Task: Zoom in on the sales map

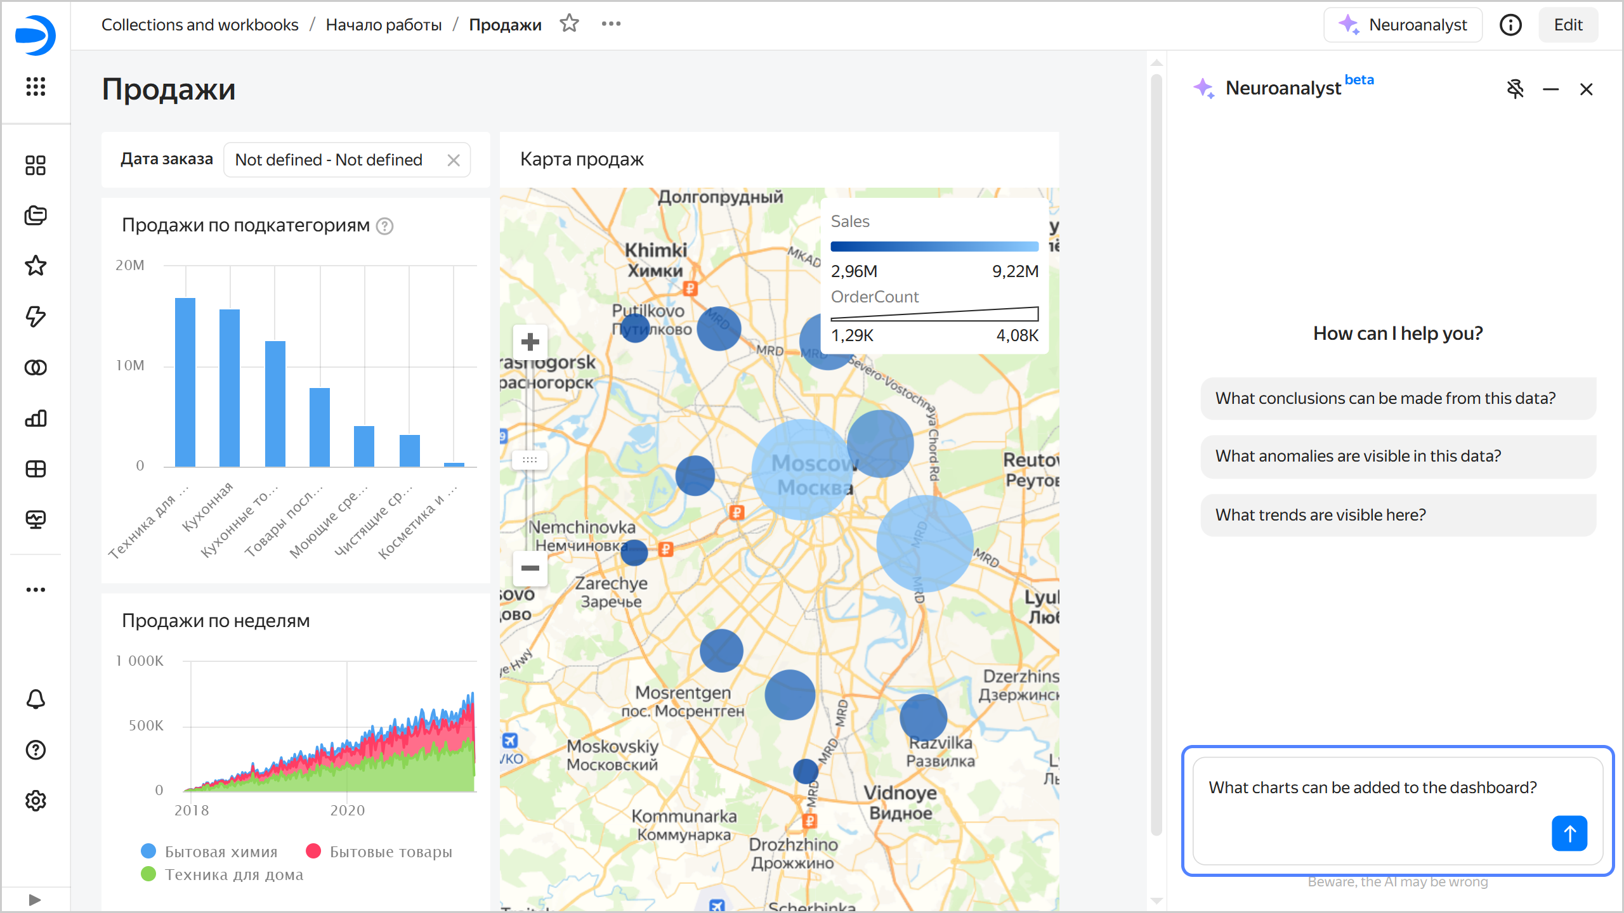Action: click(x=530, y=342)
